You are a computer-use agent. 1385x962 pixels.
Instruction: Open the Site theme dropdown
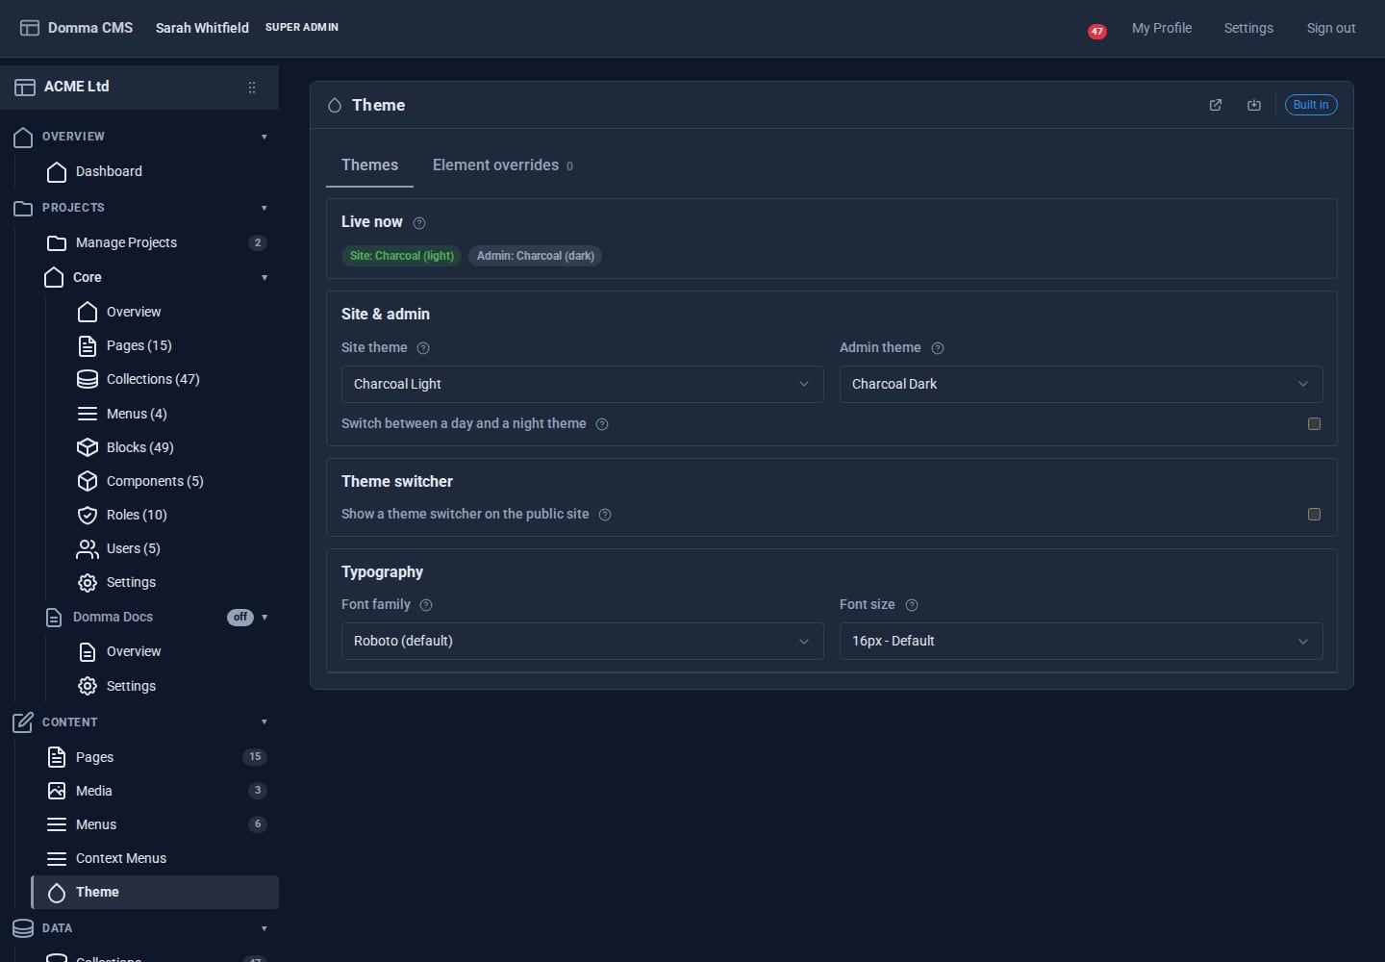(582, 385)
